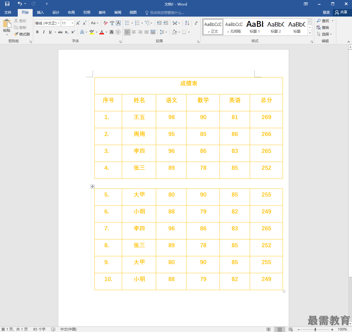Toggle align left
The width and height of the screenshot is (352, 332).
pos(127,32)
